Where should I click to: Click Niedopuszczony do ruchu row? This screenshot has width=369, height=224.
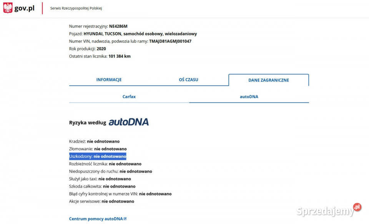[111, 171]
